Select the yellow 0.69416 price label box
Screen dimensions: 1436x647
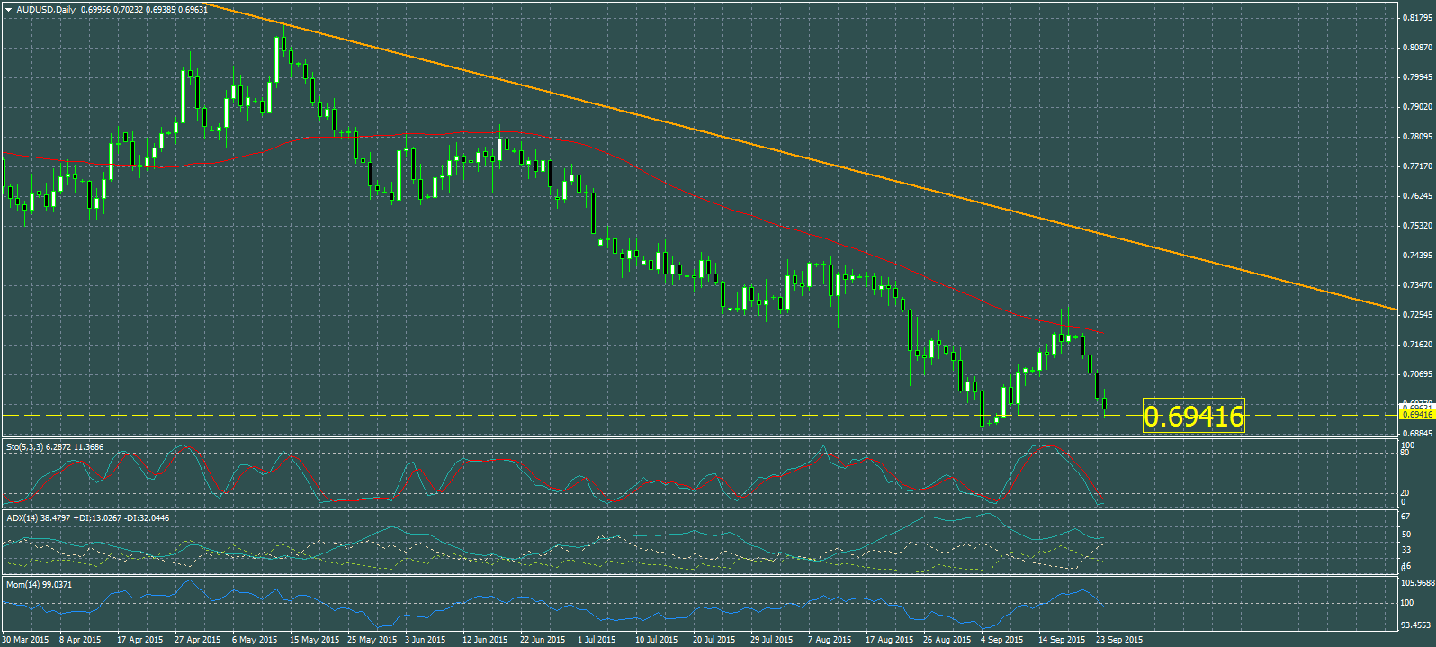click(1193, 416)
